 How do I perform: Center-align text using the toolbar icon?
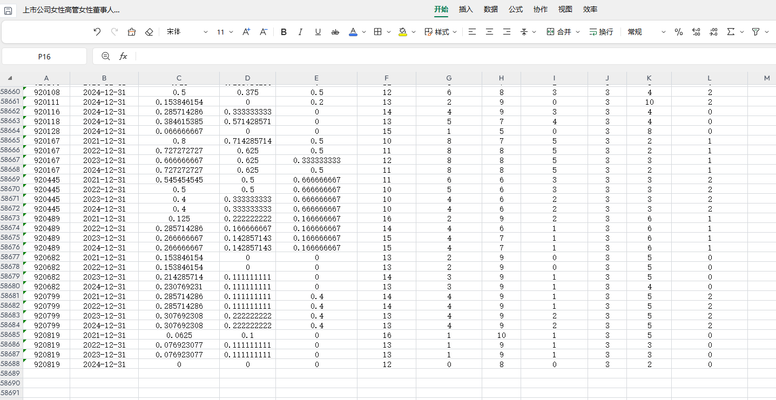489,32
